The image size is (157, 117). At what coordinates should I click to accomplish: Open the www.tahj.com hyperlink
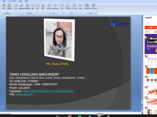tap(24, 94)
